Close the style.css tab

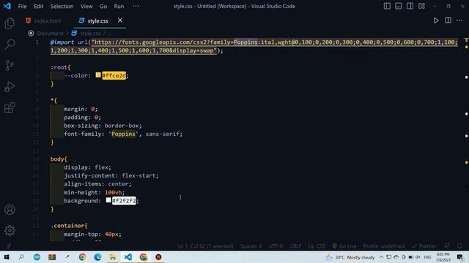(x=120, y=20)
